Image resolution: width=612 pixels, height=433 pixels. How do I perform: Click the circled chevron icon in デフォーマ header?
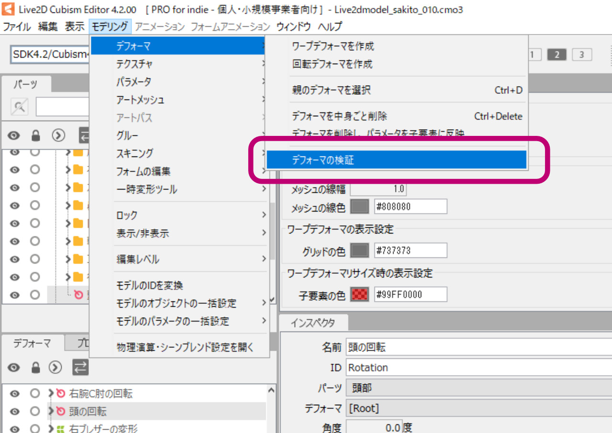coord(56,367)
